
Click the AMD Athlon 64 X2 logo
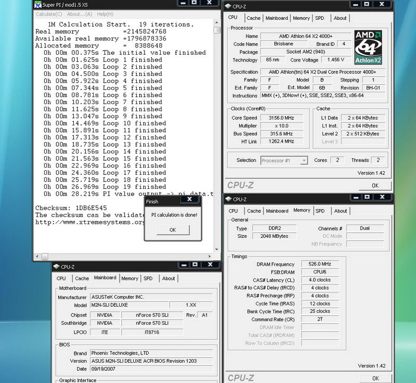pos(368,47)
